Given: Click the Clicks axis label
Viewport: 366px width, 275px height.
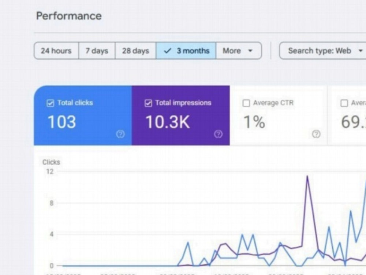Looking at the screenshot, I should [x=51, y=162].
